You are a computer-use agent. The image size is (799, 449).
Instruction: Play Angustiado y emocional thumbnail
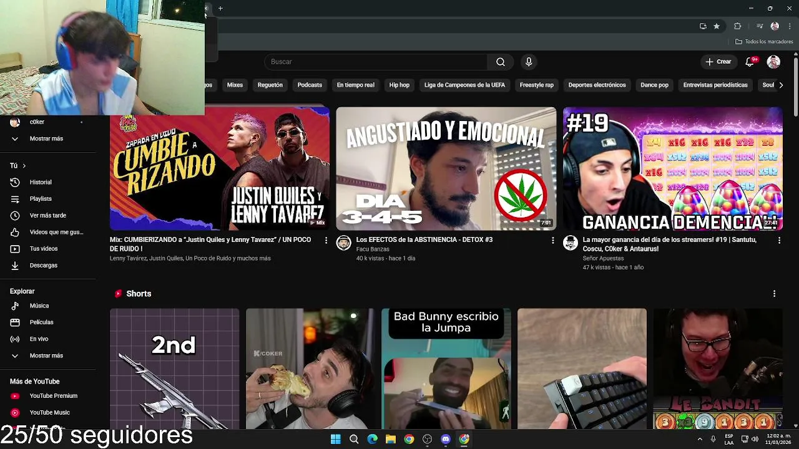pos(446,168)
